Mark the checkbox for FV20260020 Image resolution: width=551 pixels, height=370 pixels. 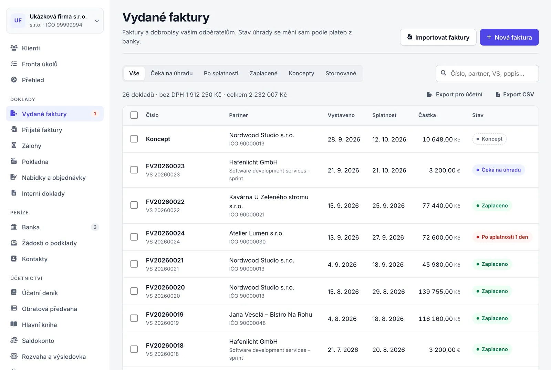click(x=134, y=291)
